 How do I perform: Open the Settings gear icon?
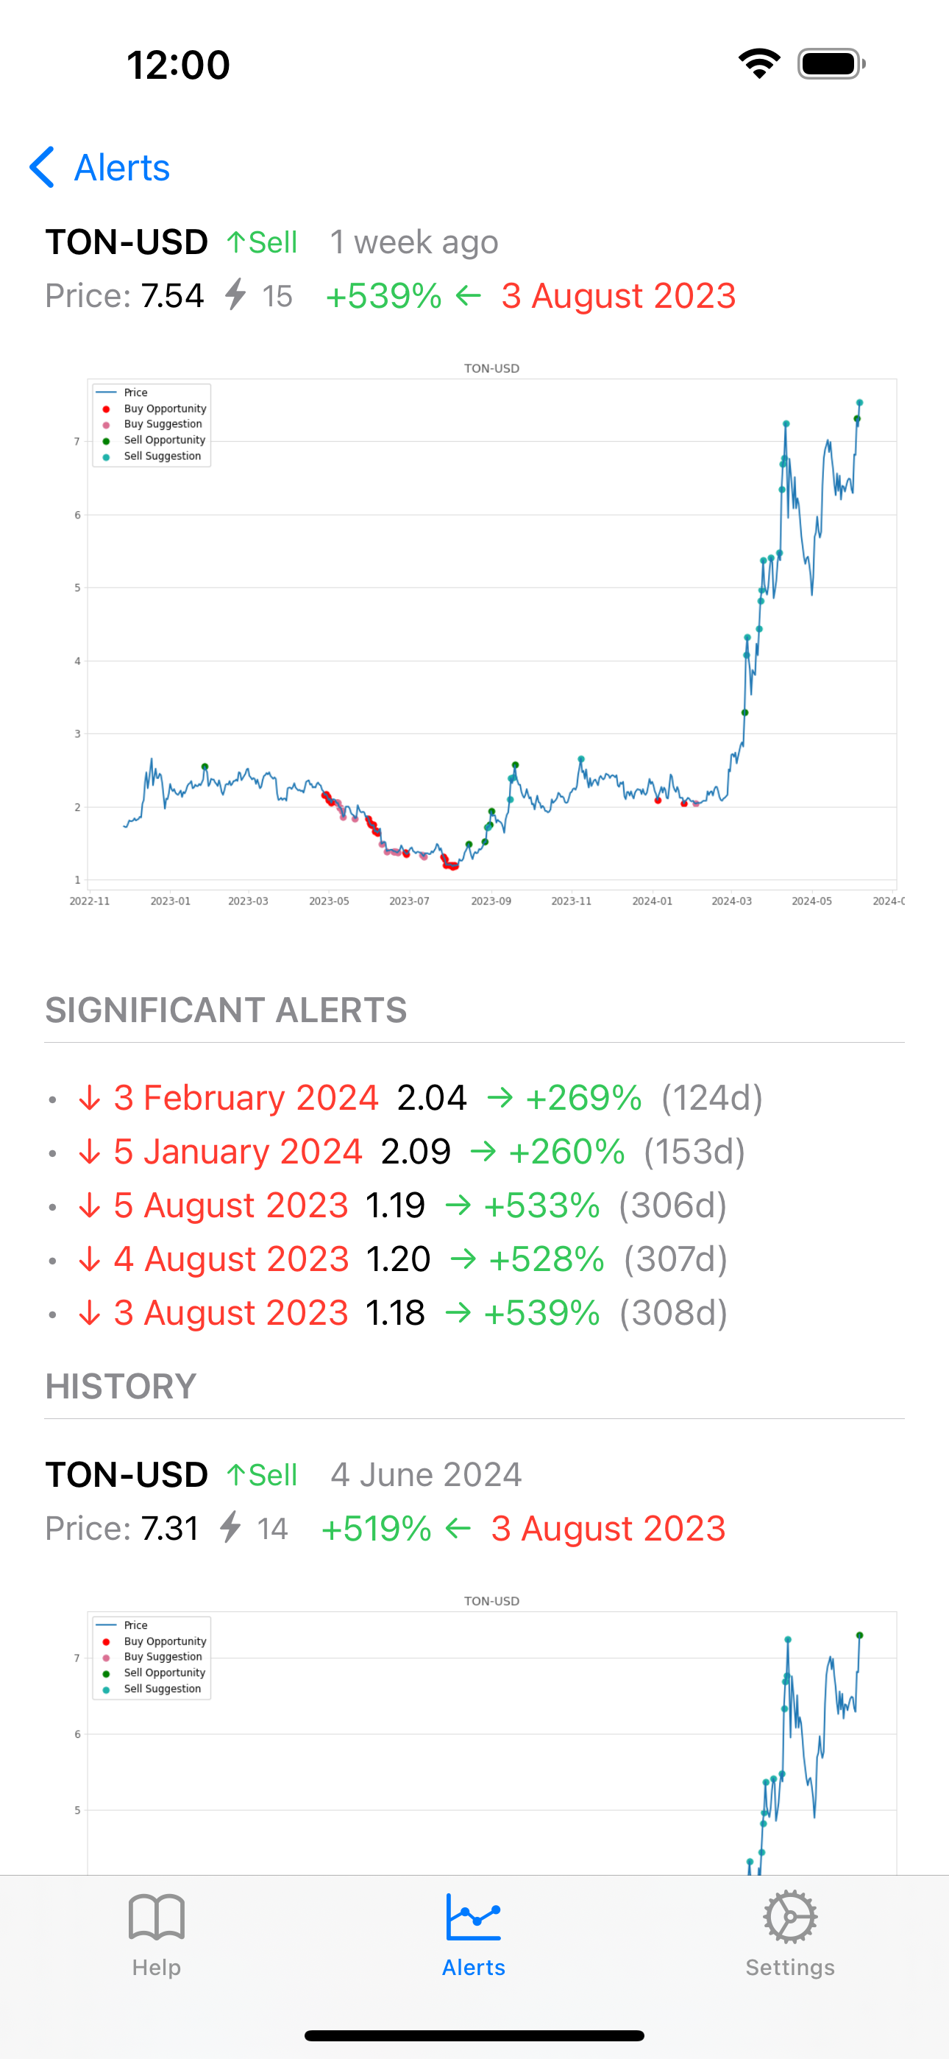789,1917
